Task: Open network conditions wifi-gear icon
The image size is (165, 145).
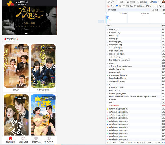Action: coord(160,6)
